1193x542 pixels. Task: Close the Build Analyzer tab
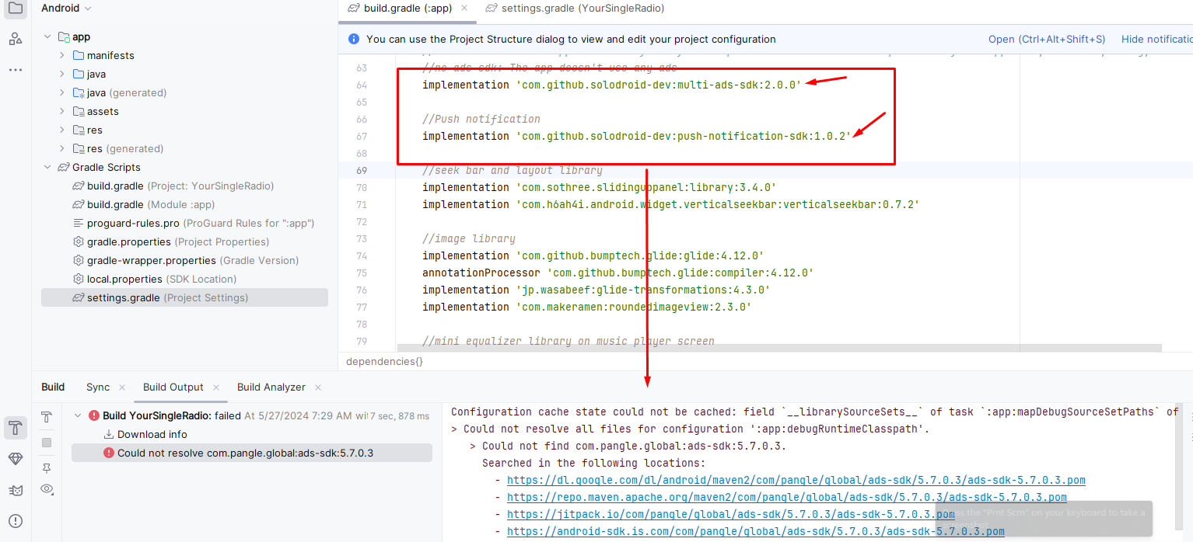(x=317, y=387)
